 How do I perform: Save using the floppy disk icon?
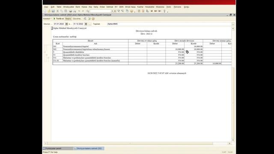point(53,11)
